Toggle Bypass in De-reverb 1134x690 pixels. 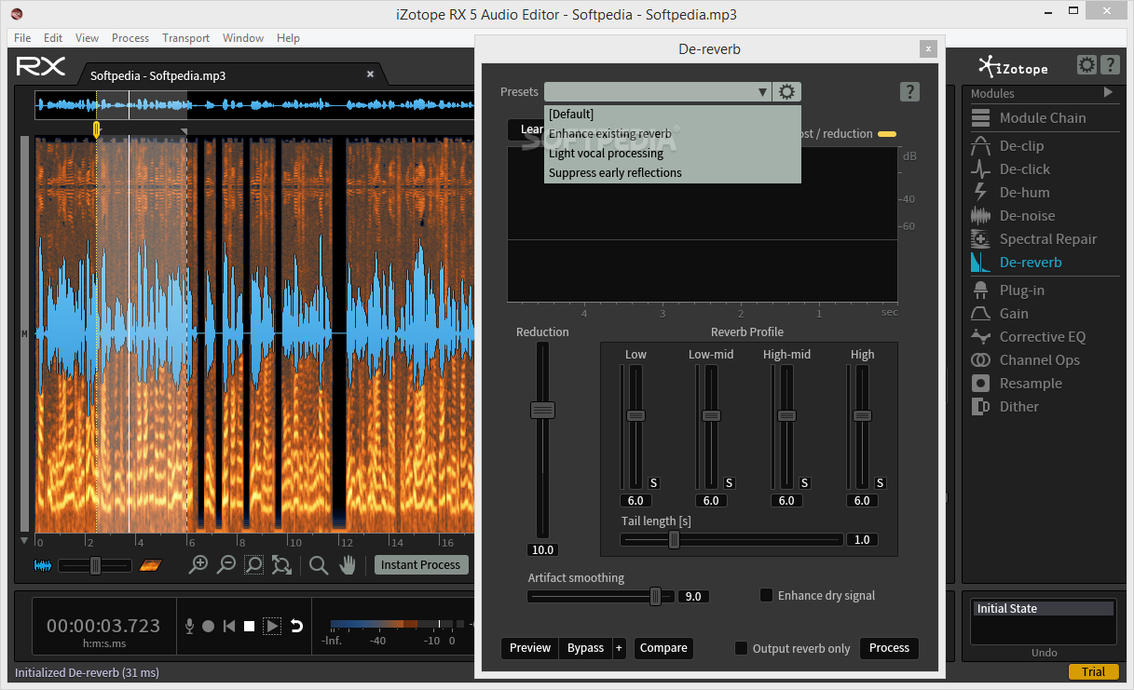585,648
